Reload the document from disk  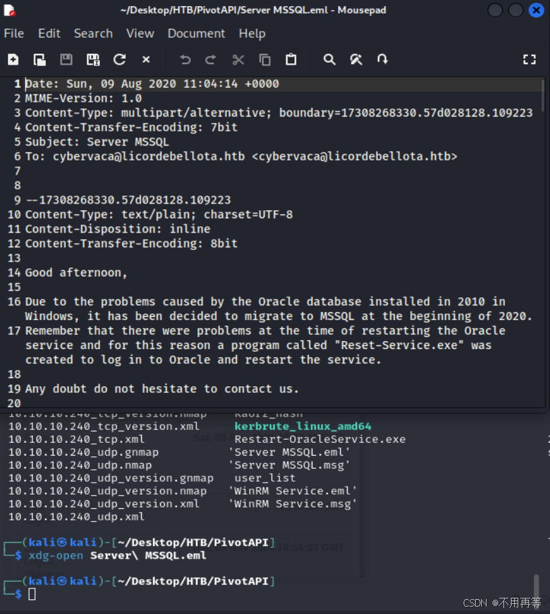click(119, 59)
